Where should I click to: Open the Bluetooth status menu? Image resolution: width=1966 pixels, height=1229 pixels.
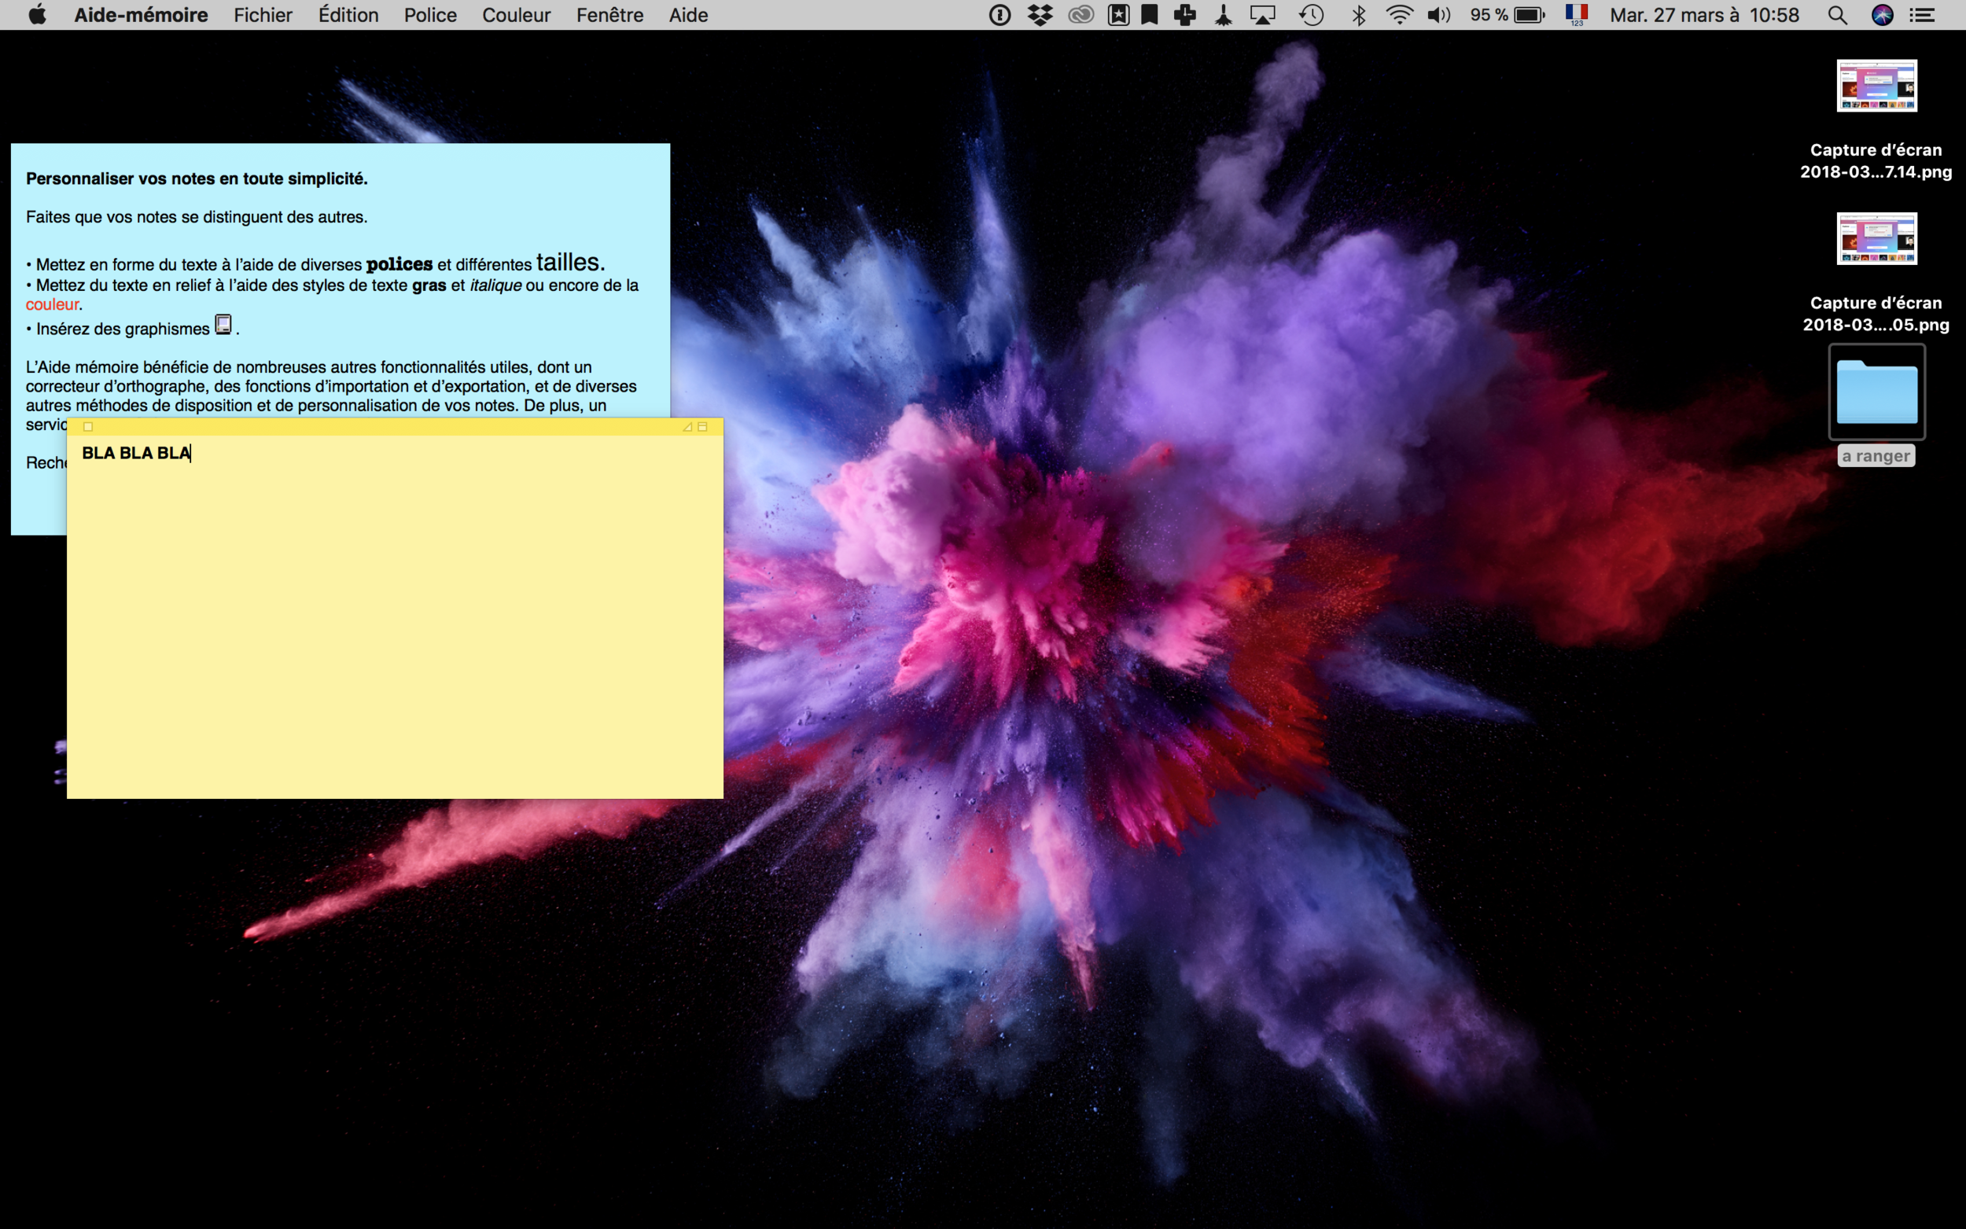1358,15
